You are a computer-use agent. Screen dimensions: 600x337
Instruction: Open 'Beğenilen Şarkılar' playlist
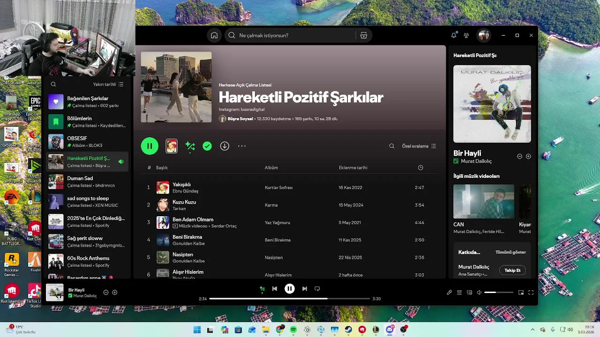click(x=88, y=102)
